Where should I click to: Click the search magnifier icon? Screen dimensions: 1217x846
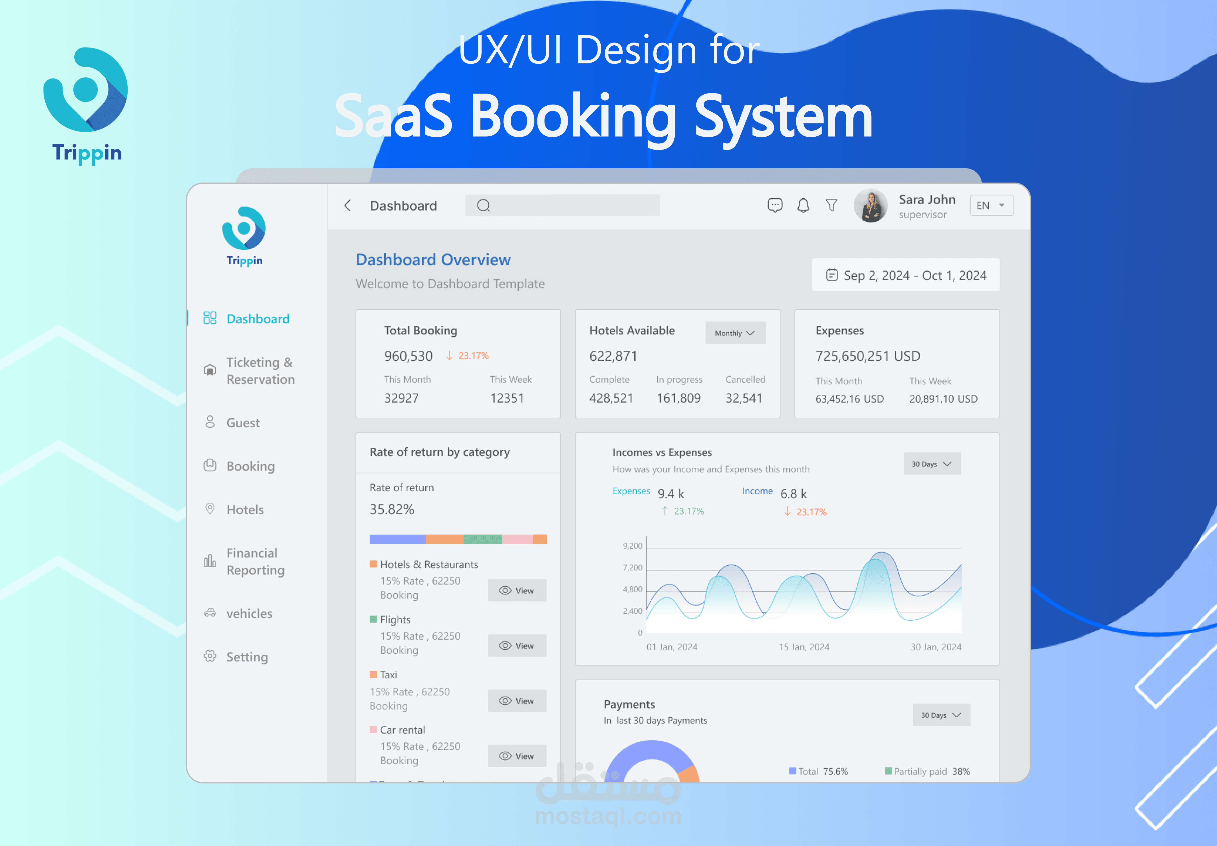(483, 206)
